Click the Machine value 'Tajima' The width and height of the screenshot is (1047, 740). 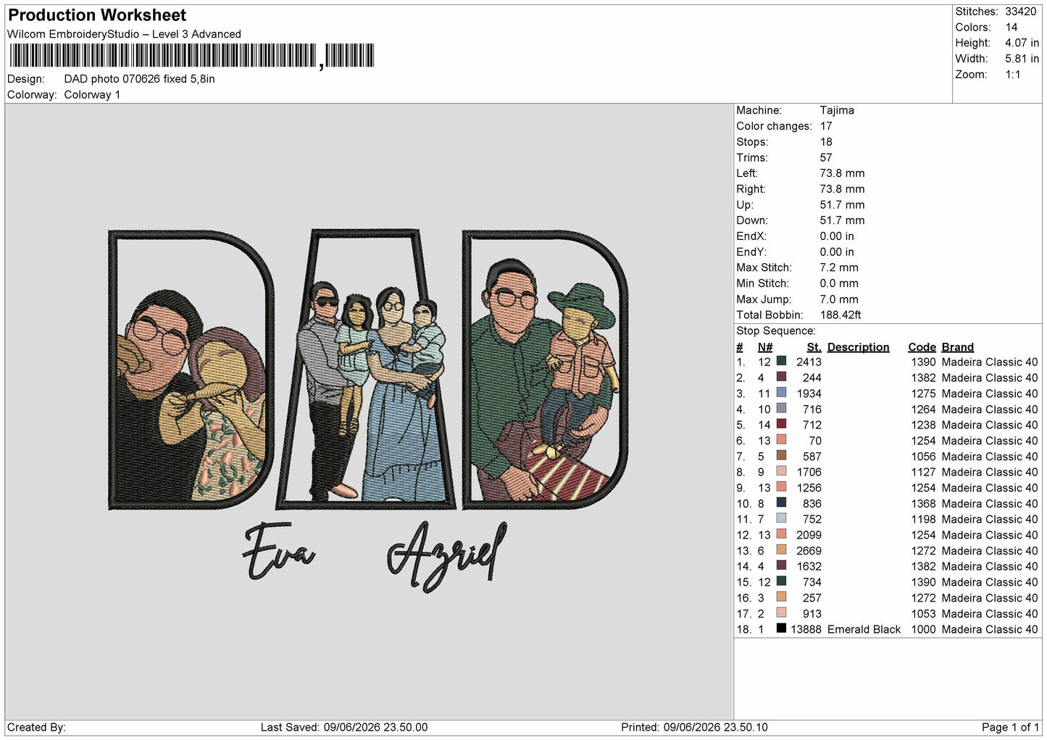point(837,110)
